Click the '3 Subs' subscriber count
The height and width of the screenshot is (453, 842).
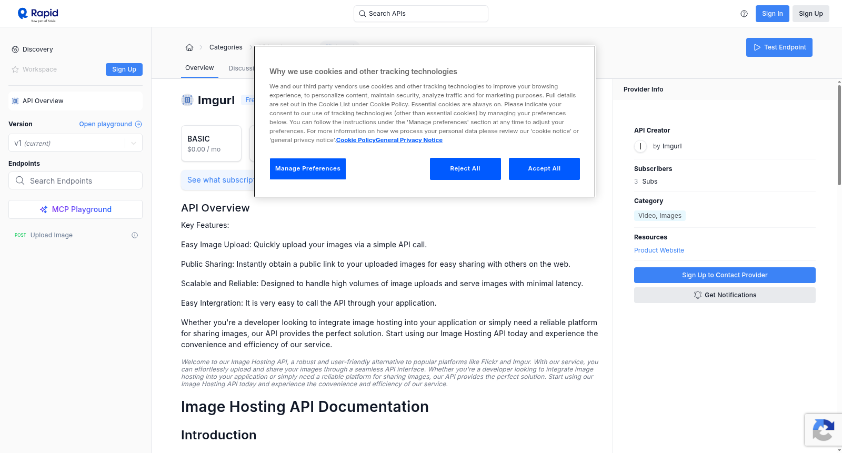(x=646, y=182)
